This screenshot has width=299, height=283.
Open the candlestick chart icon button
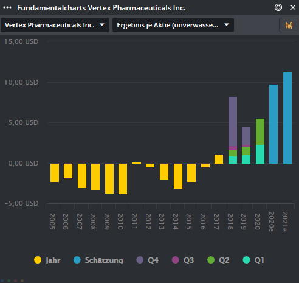click(288, 25)
